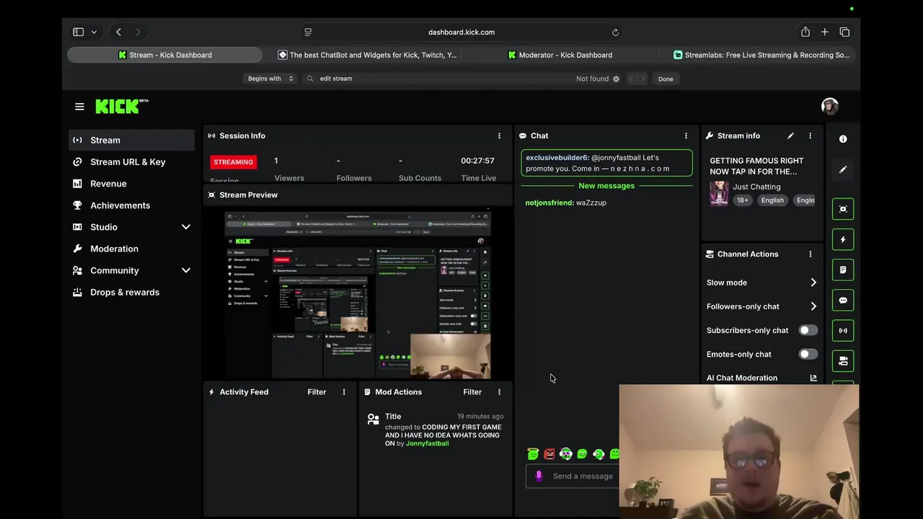Image resolution: width=923 pixels, height=519 pixels.
Task: Expand the Studio sidebar section
Action: pos(186,227)
